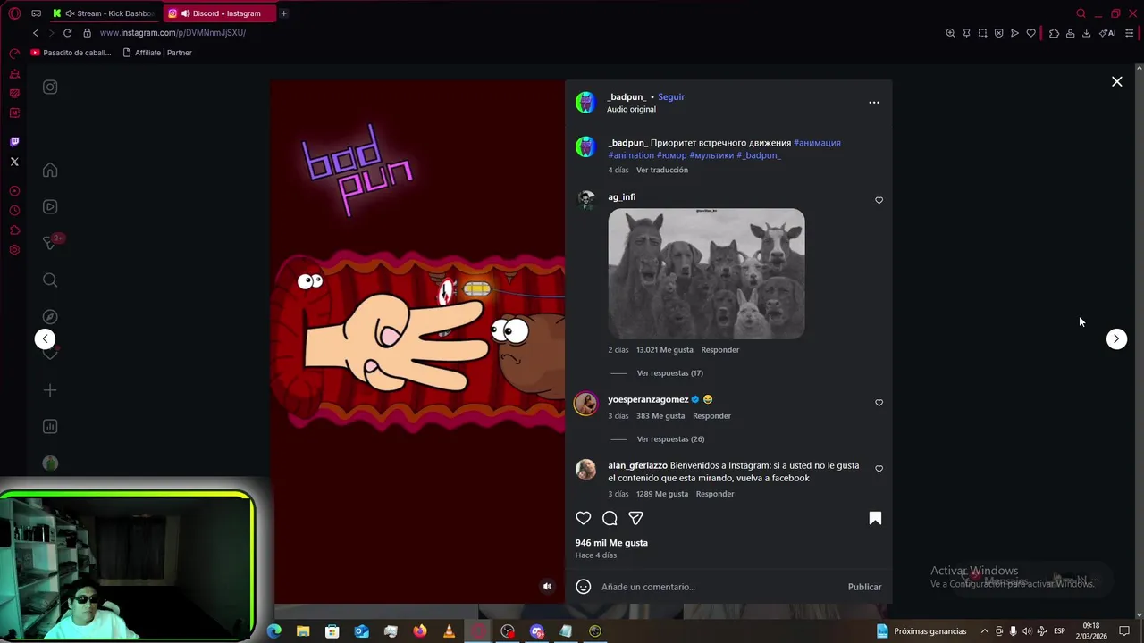This screenshot has width=1144, height=643.
Task: Click Seguir to follow _badpun_
Action: pos(671,96)
